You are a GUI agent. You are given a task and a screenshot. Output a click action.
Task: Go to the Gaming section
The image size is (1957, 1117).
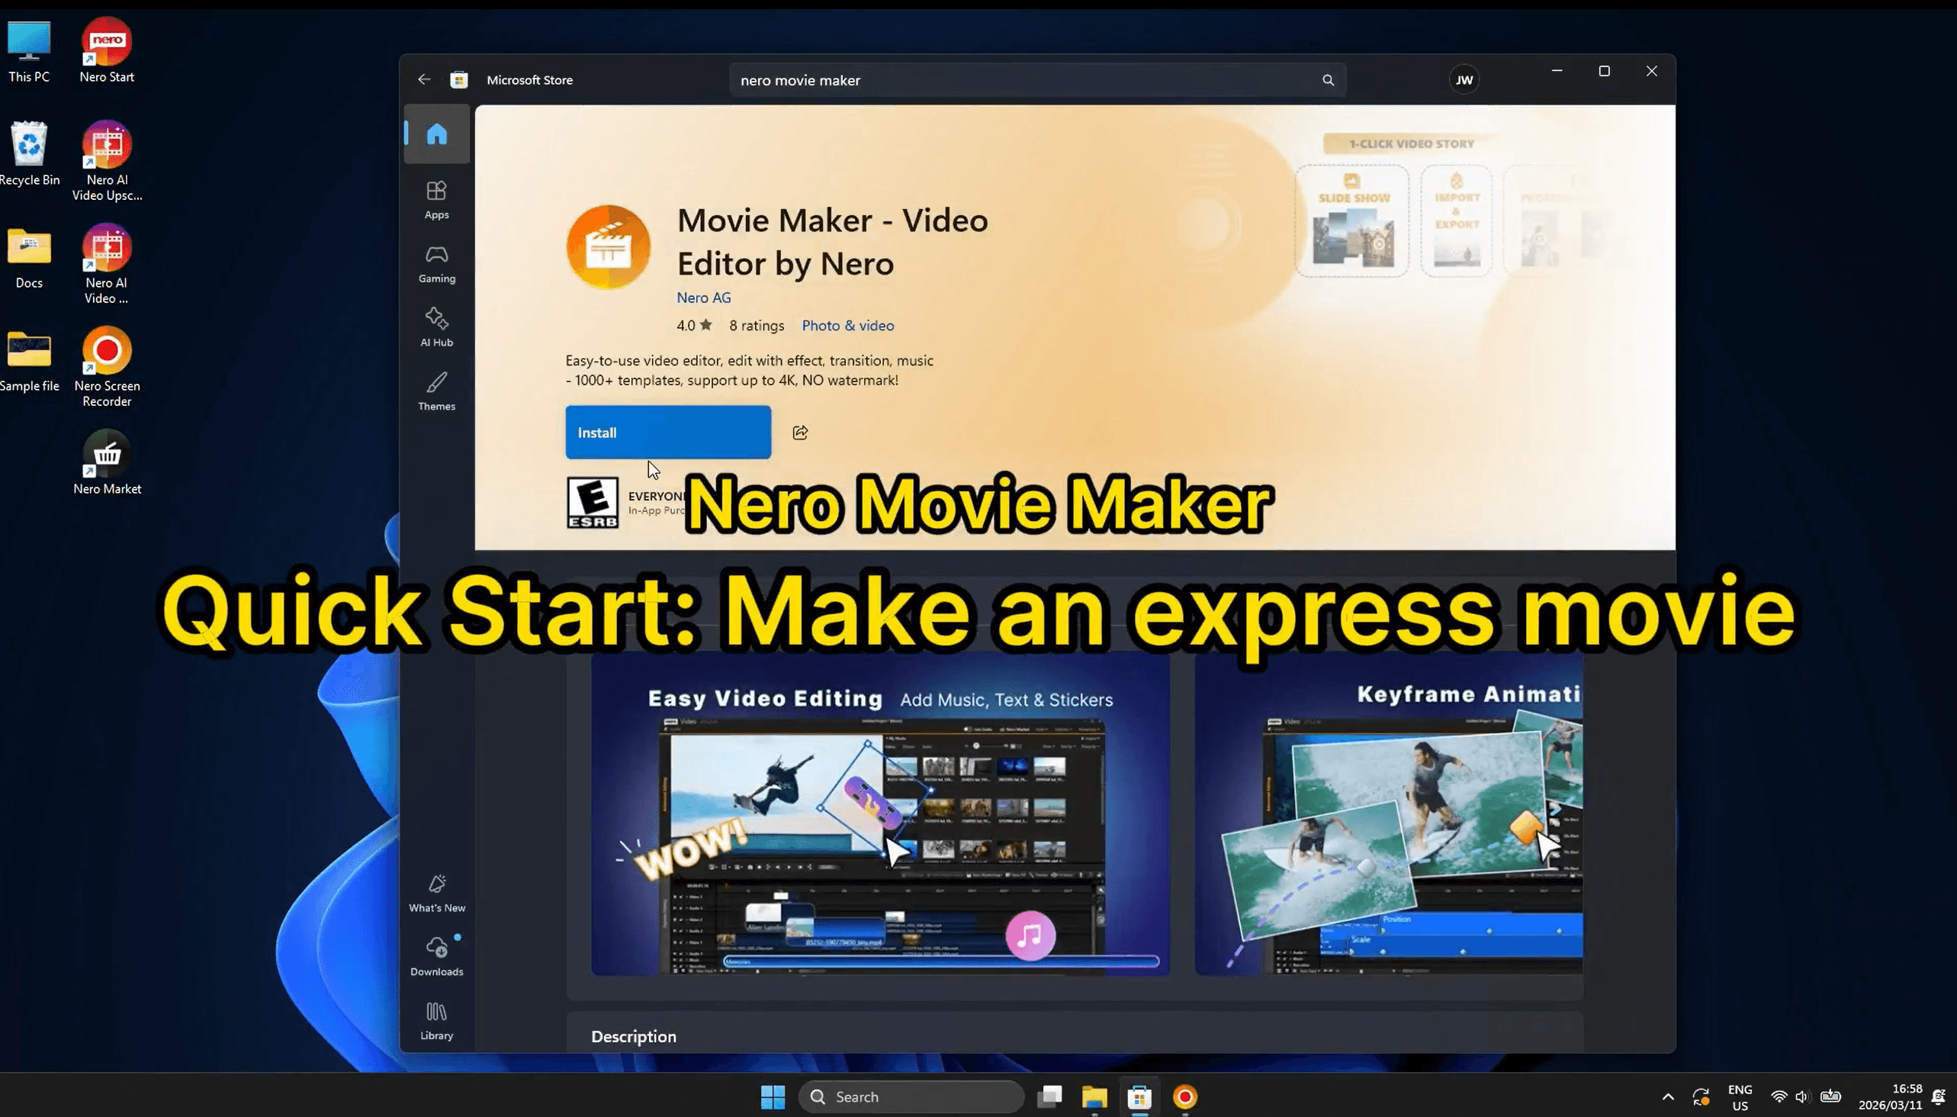pos(436,263)
